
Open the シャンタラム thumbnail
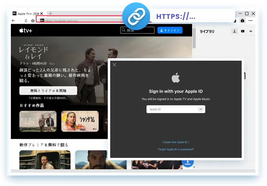click(80, 121)
